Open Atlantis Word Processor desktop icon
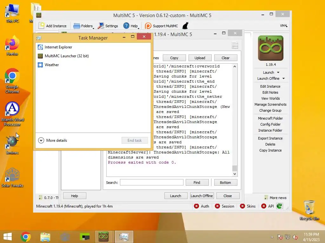325x243 pixels. point(12,114)
